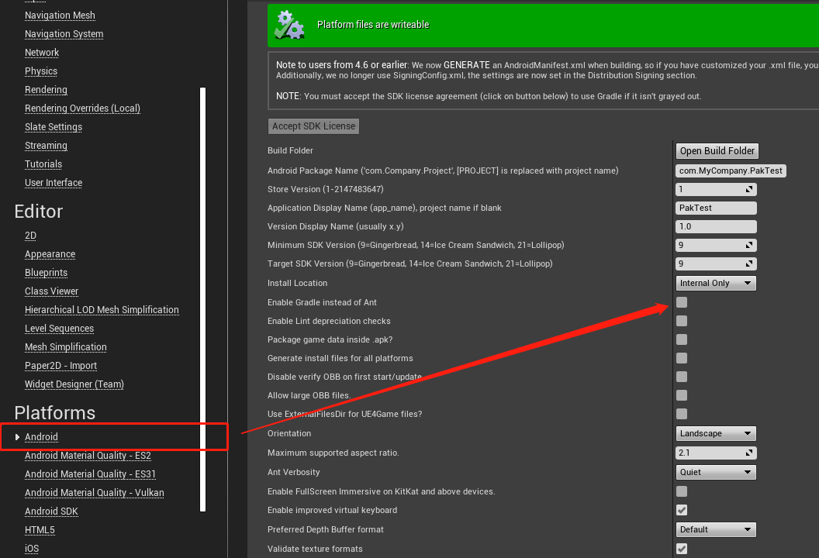The height and width of the screenshot is (558, 819).
Task: Open User Interface settings
Action: [54, 183]
